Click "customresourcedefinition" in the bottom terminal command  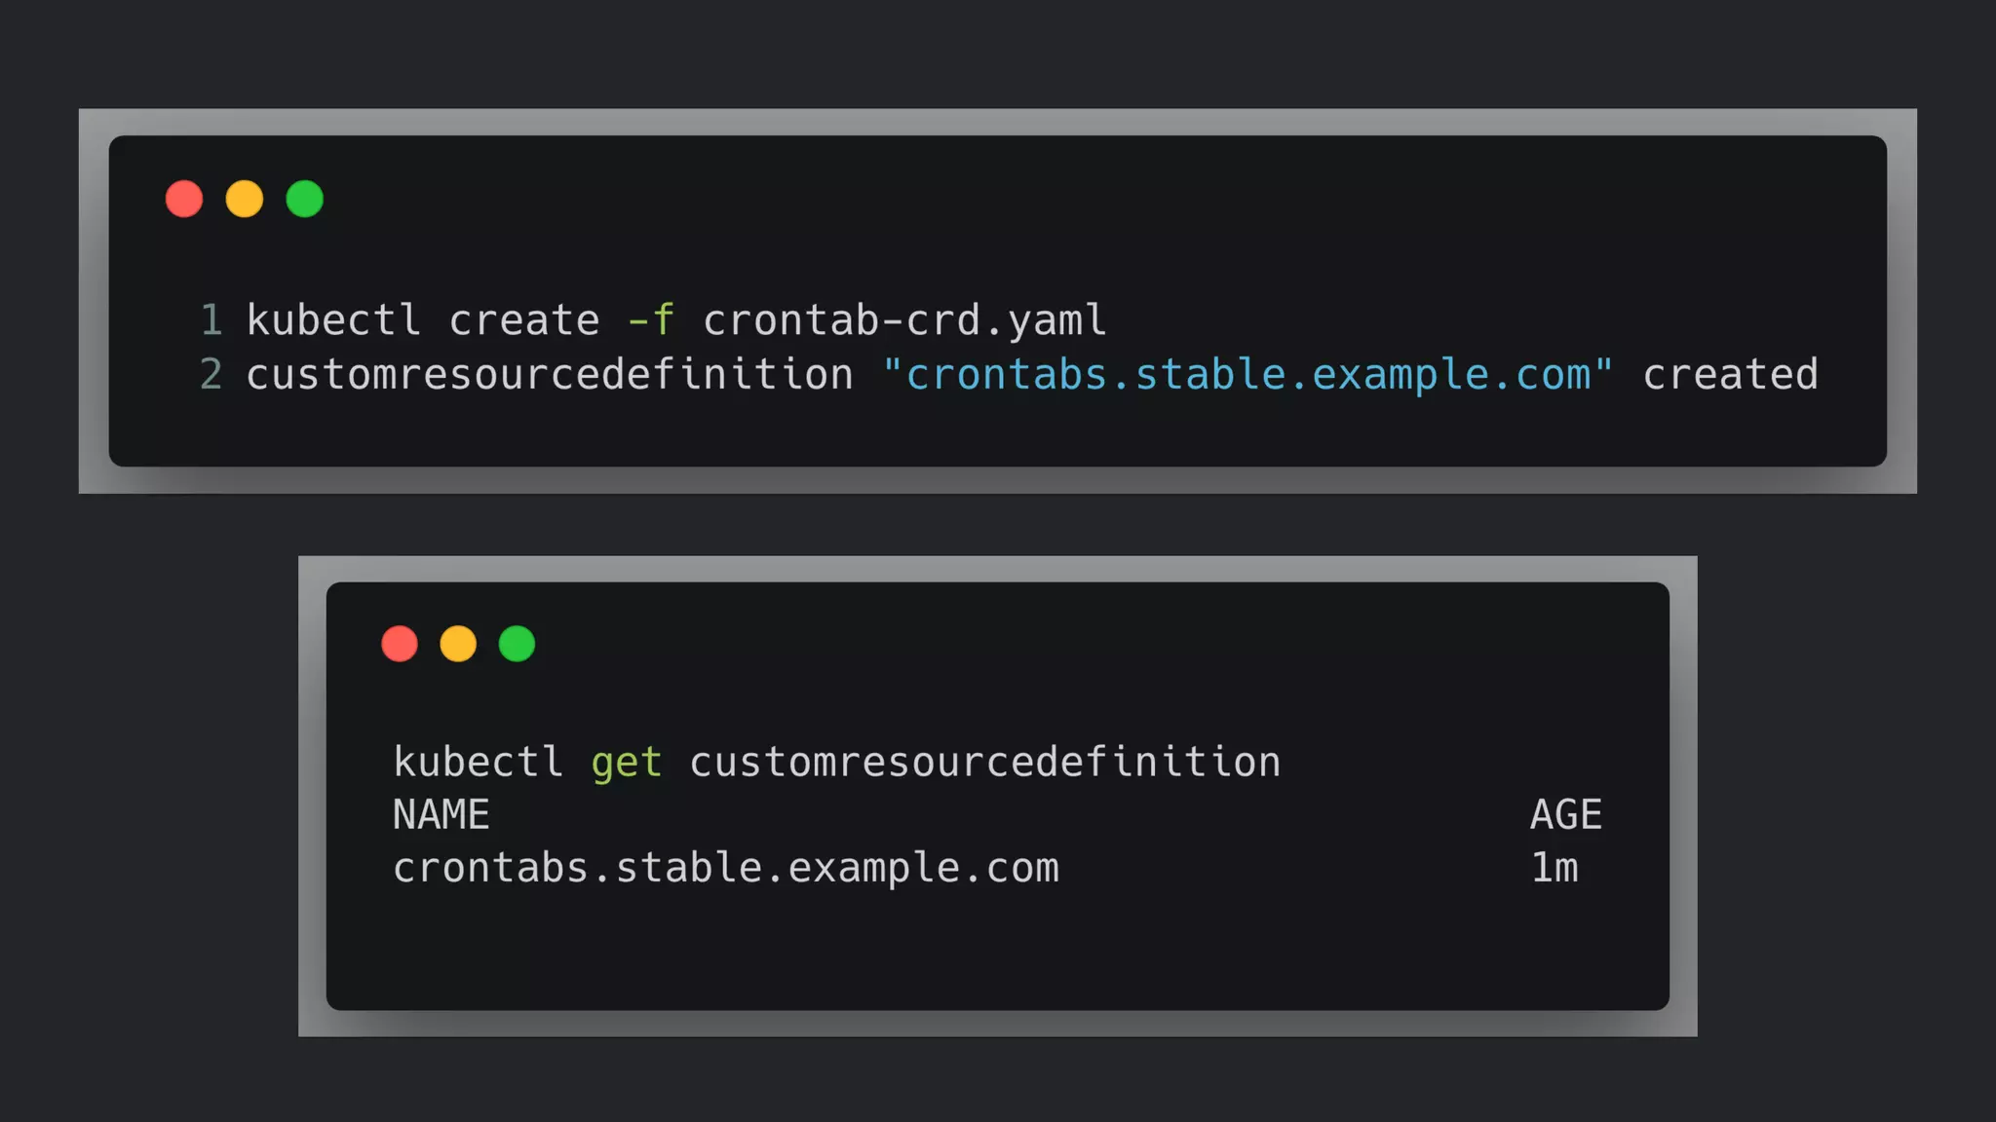(984, 763)
